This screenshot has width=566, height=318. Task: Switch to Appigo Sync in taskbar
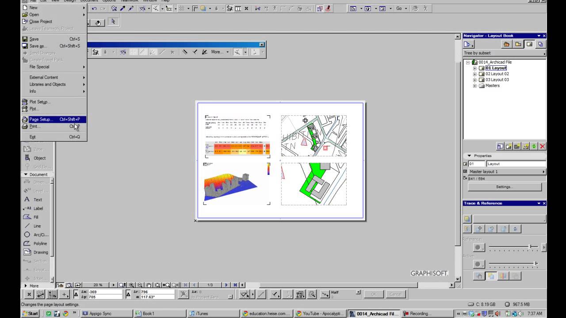click(106, 314)
